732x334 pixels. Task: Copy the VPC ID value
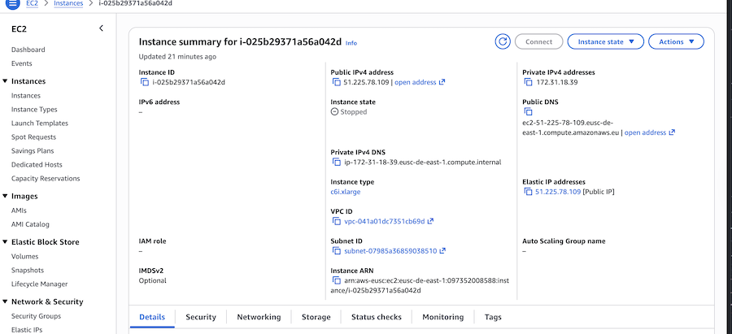pyautogui.click(x=336, y=221)
